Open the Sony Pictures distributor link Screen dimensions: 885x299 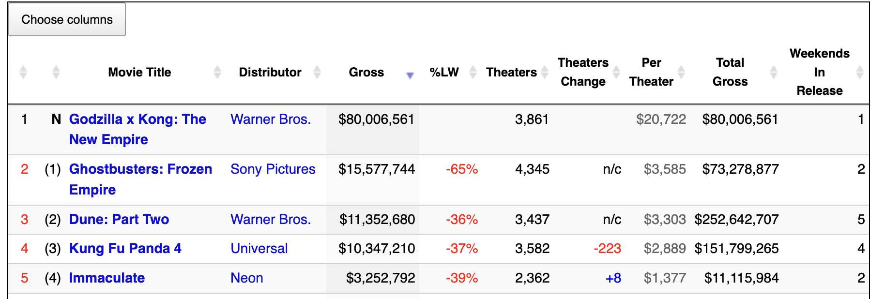(x=273, y=169)
